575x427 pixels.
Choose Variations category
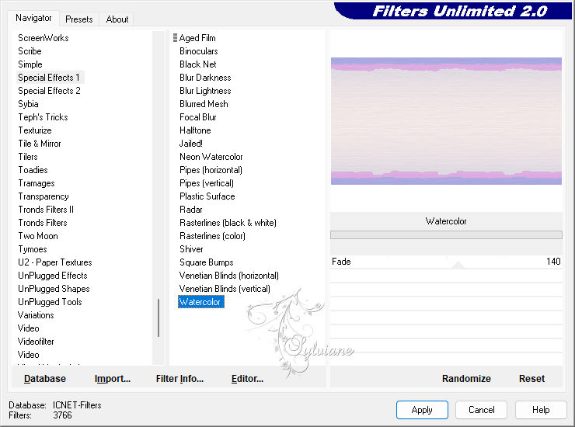point(36,315)
